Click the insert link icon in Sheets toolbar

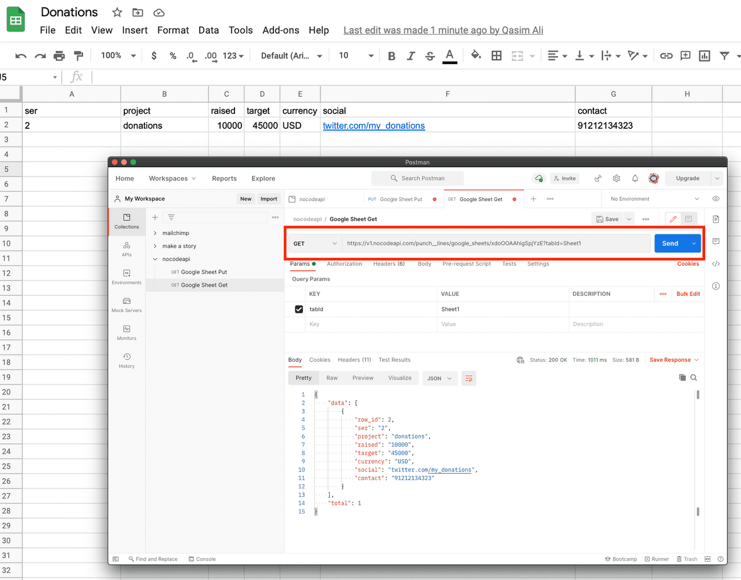pos(666,55)
